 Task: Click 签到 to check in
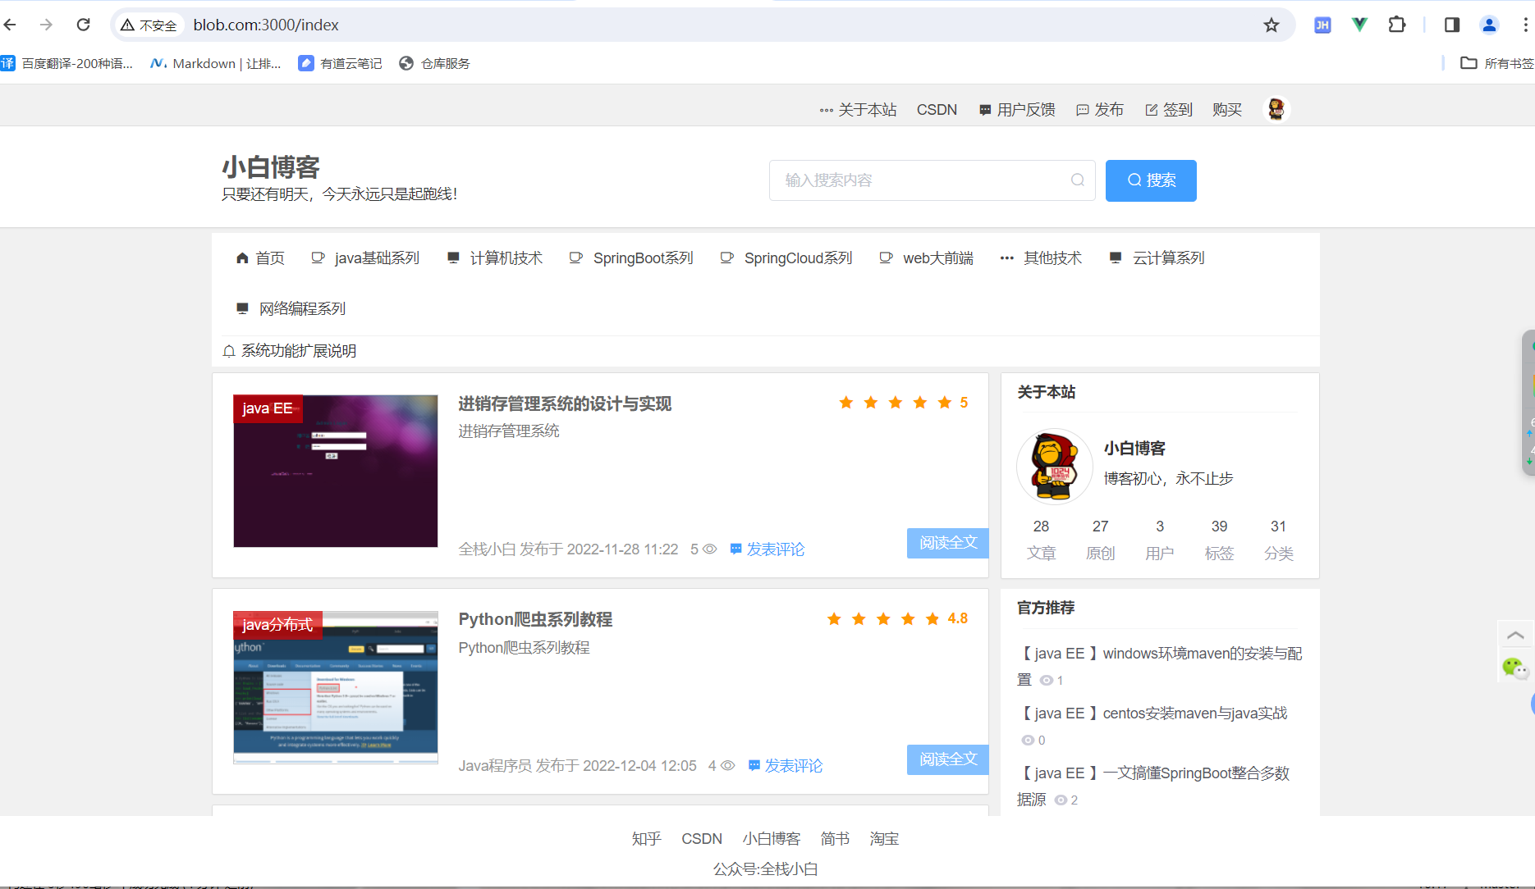(1169, 109)
